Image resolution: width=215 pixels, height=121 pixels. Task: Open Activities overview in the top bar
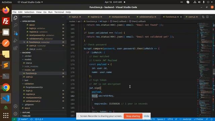tap(7, 2)
